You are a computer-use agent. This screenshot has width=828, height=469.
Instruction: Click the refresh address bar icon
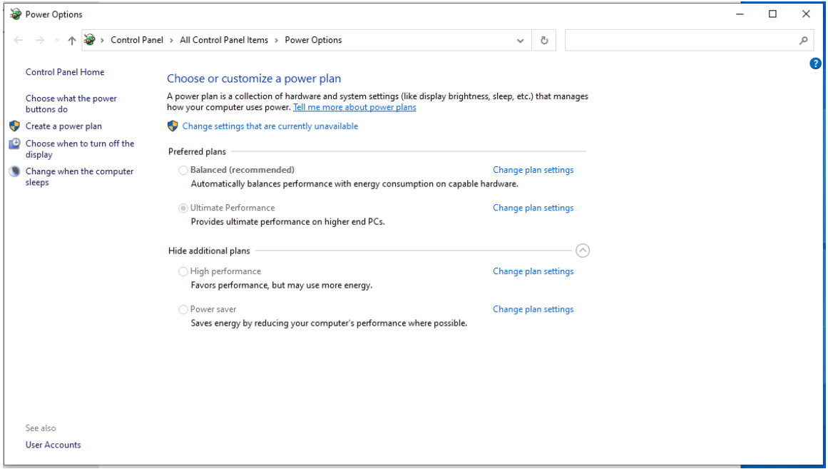[x=544, y=41]
